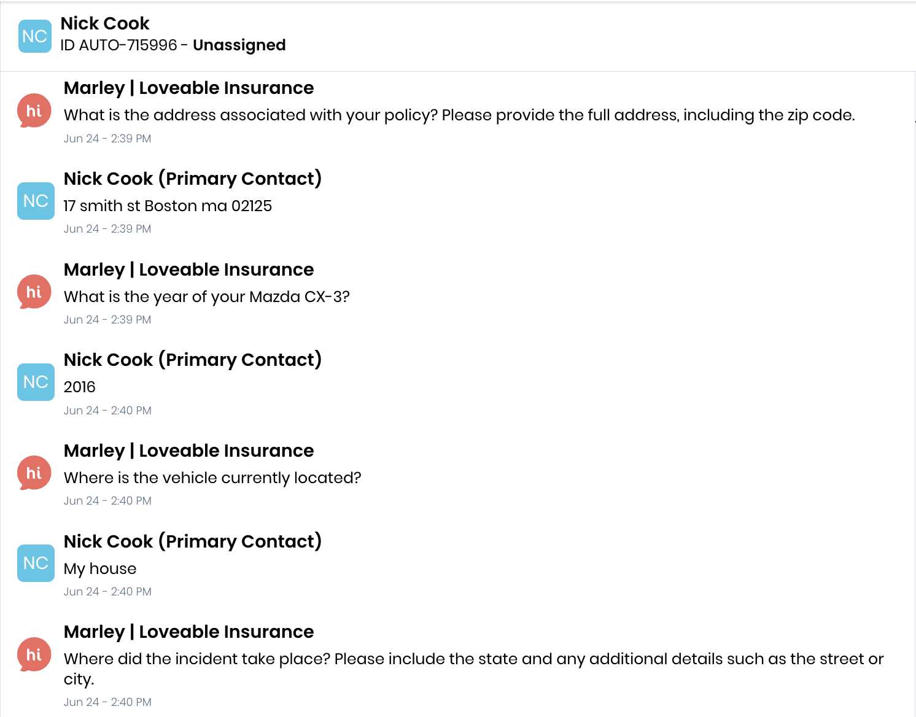Click the policy address question message
This screenshot has height=717, width=916.
point(459,115)
